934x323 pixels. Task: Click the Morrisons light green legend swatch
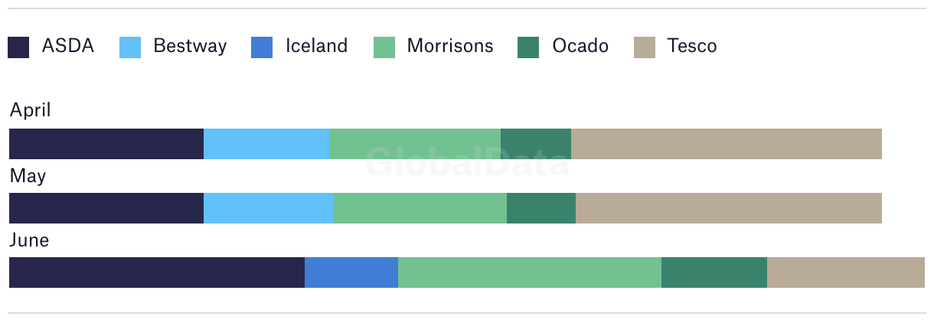tap(384, 47)
